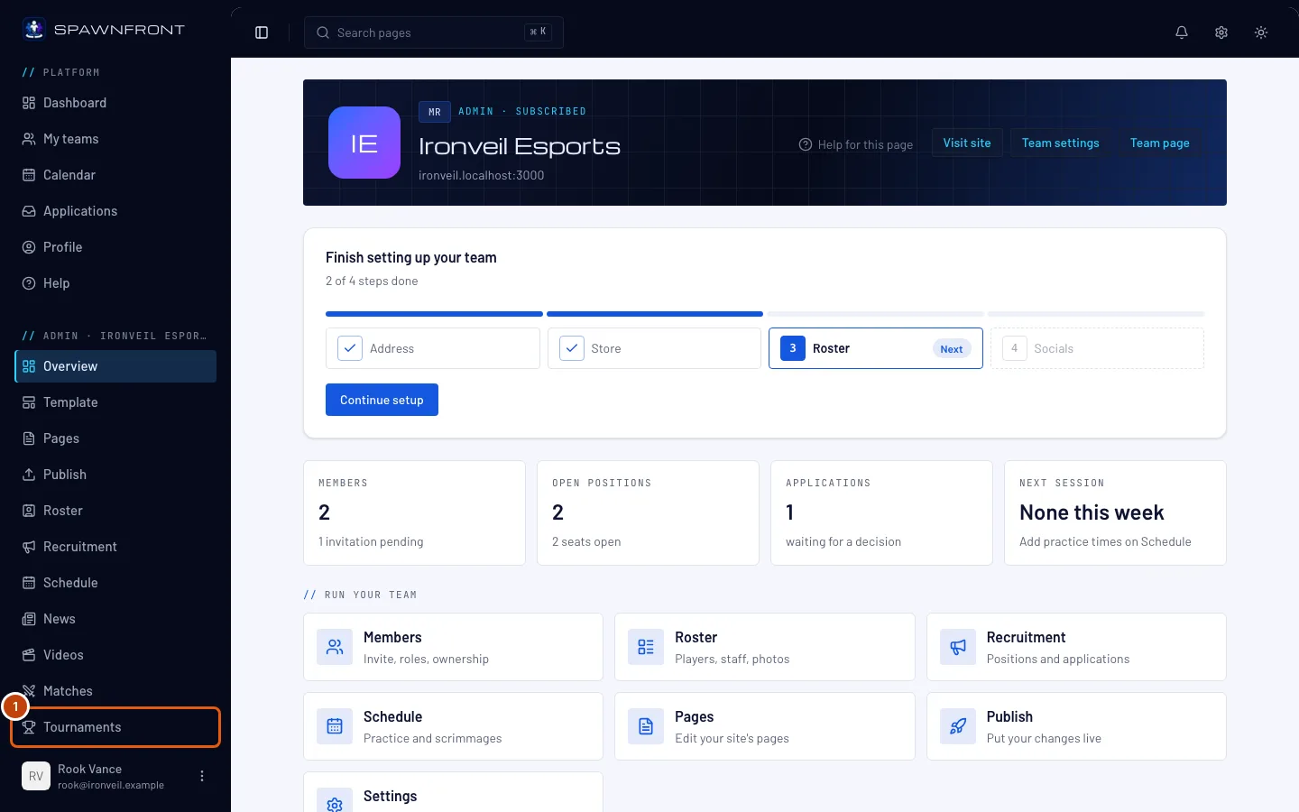Toggle the sidebar panel icon
The image size is (1299, 812).
tap(262, 32)
